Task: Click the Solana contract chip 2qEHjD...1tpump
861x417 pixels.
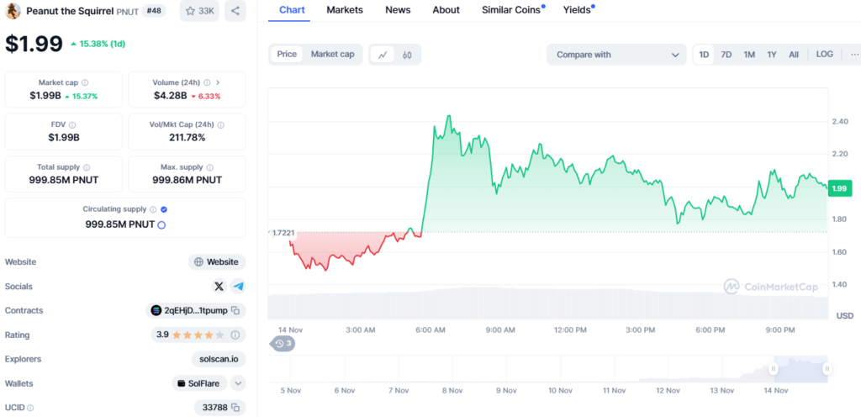Action: click(195, 310)
